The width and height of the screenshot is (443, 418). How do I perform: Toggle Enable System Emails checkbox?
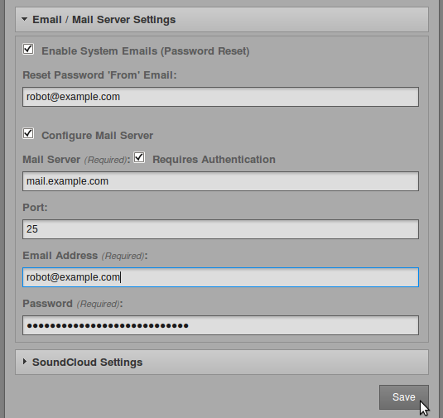[28, 49]
